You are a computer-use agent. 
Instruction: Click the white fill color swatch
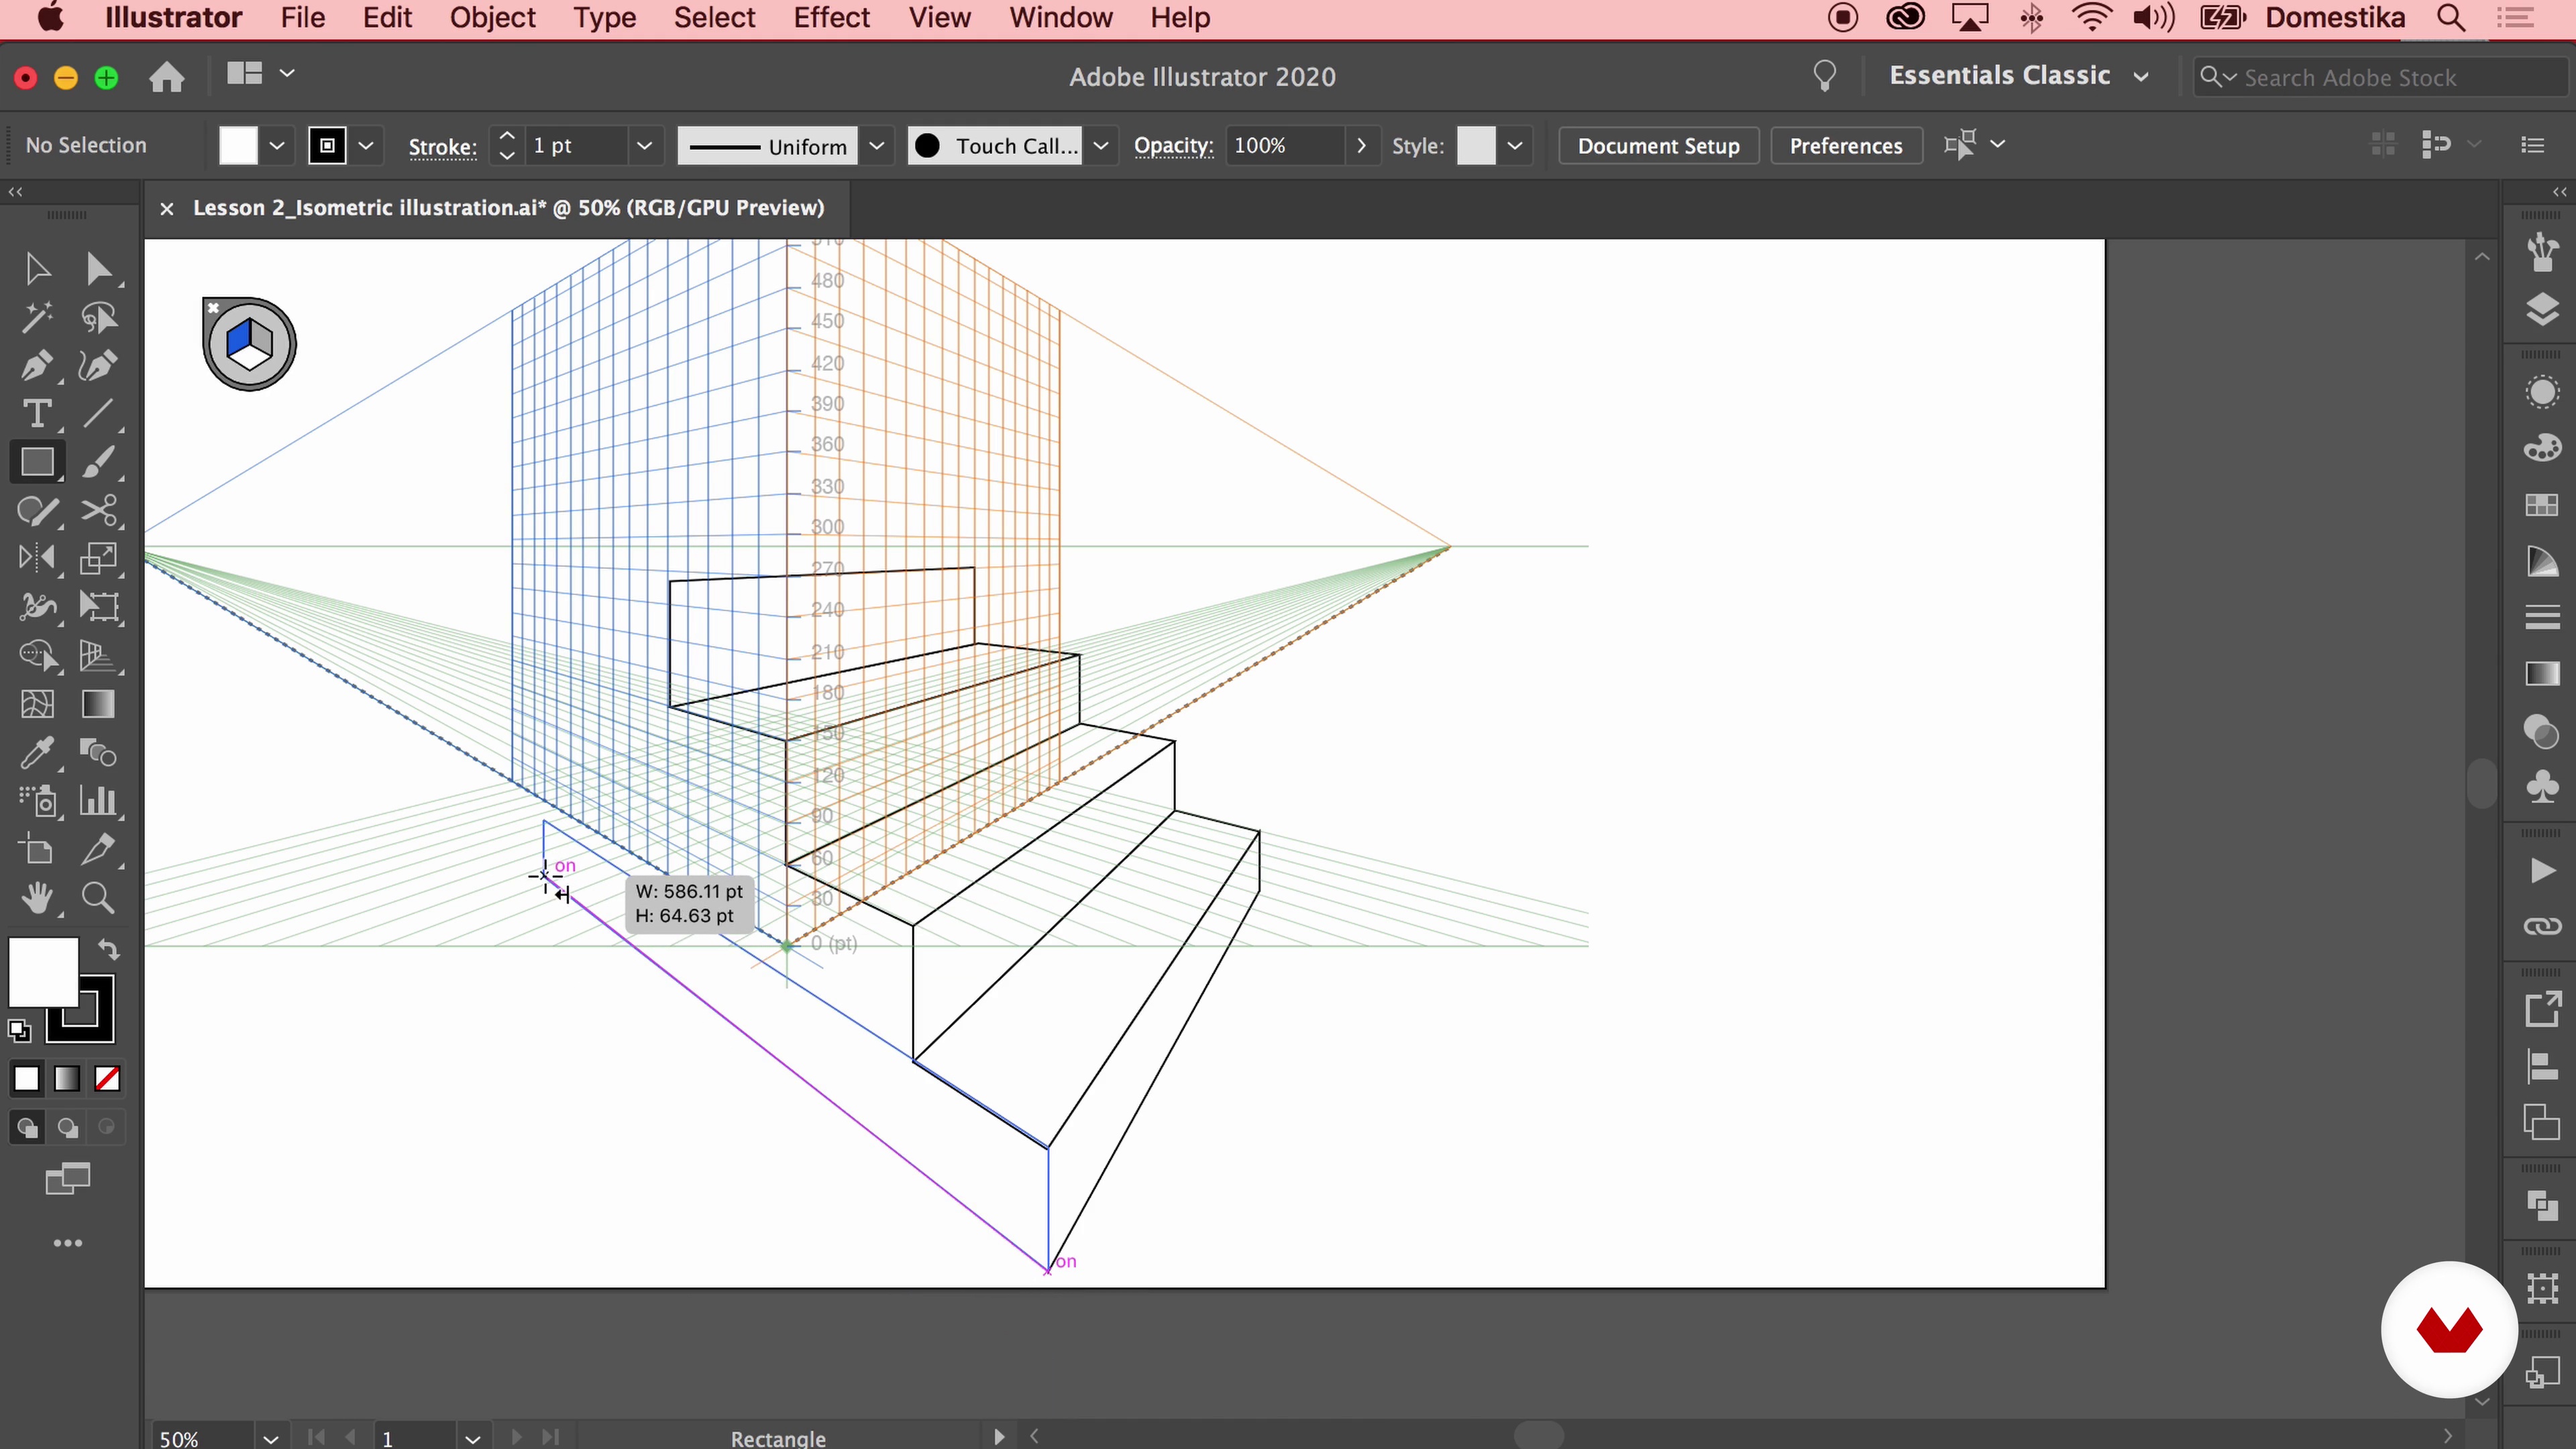(x=43, y=972)
